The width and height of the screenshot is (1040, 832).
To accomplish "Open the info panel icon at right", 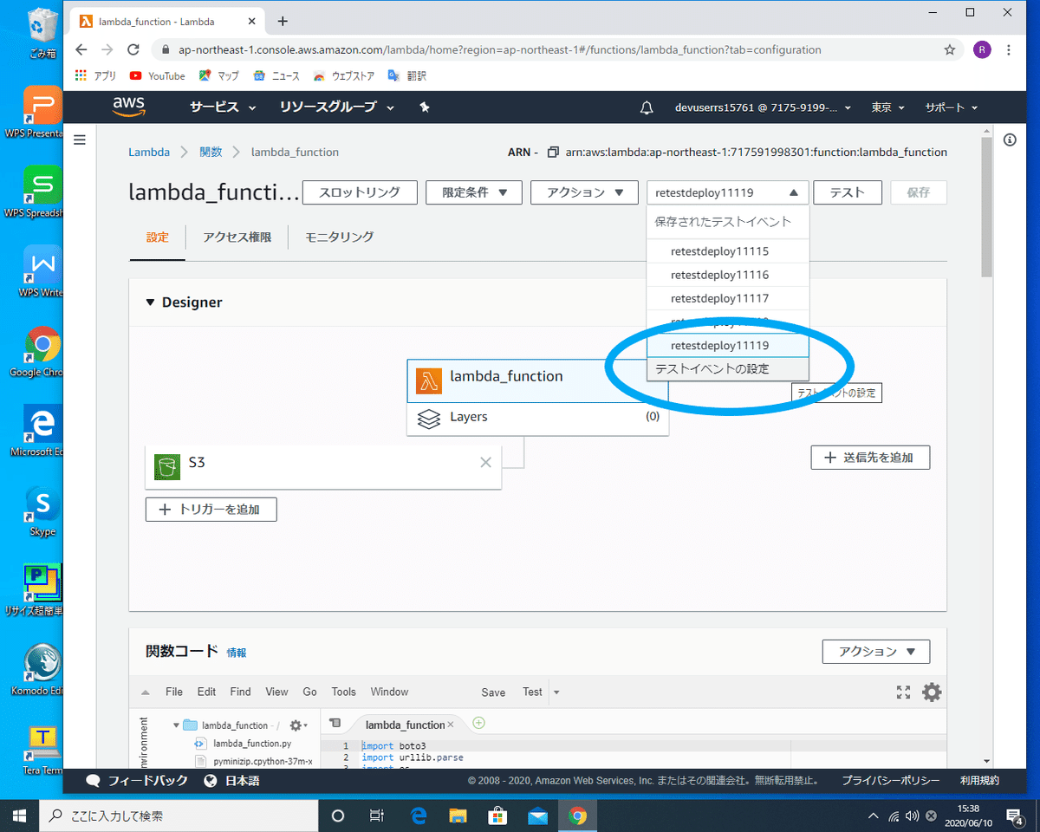I will point(1010,140).
